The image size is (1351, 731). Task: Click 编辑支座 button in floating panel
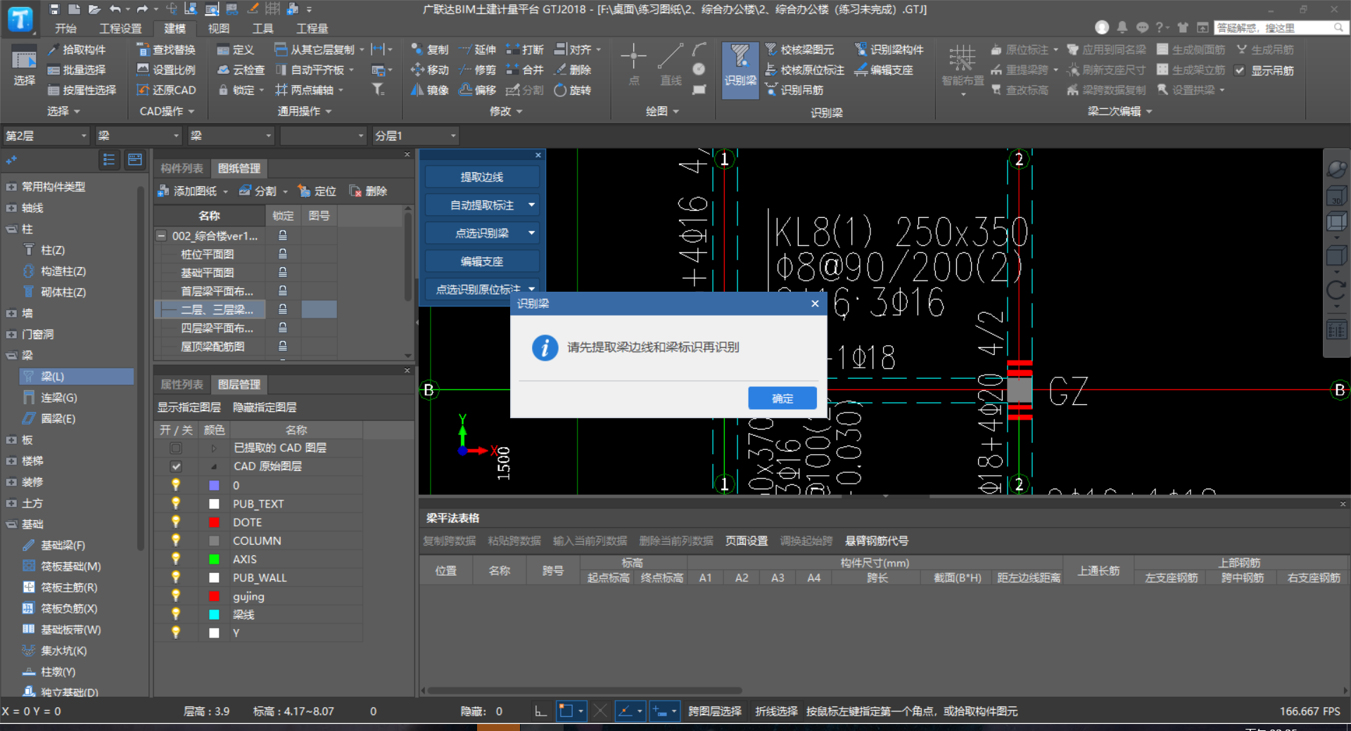[x=482, y=261]
